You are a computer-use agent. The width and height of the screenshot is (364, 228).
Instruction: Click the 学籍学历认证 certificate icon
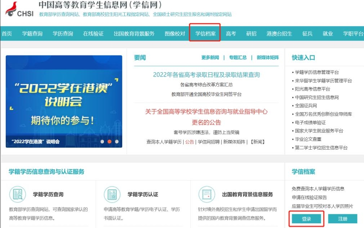click(x=112, y=194)
